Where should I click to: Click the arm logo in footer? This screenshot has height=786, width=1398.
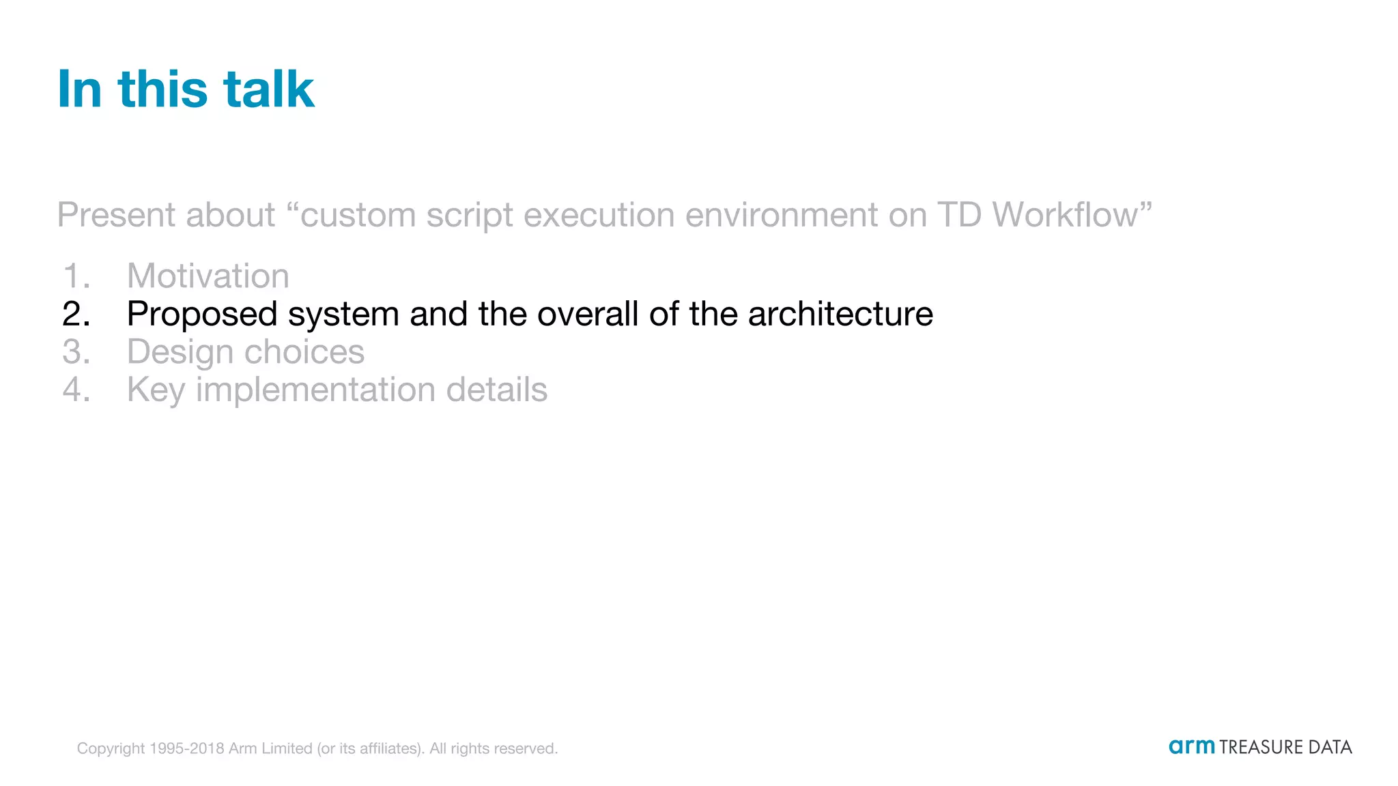(x=1191, y=746)
